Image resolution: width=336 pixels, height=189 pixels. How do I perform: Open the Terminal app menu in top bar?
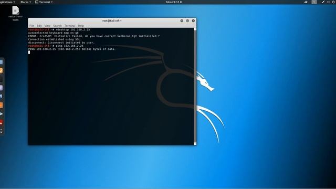[x=44, y=2]
